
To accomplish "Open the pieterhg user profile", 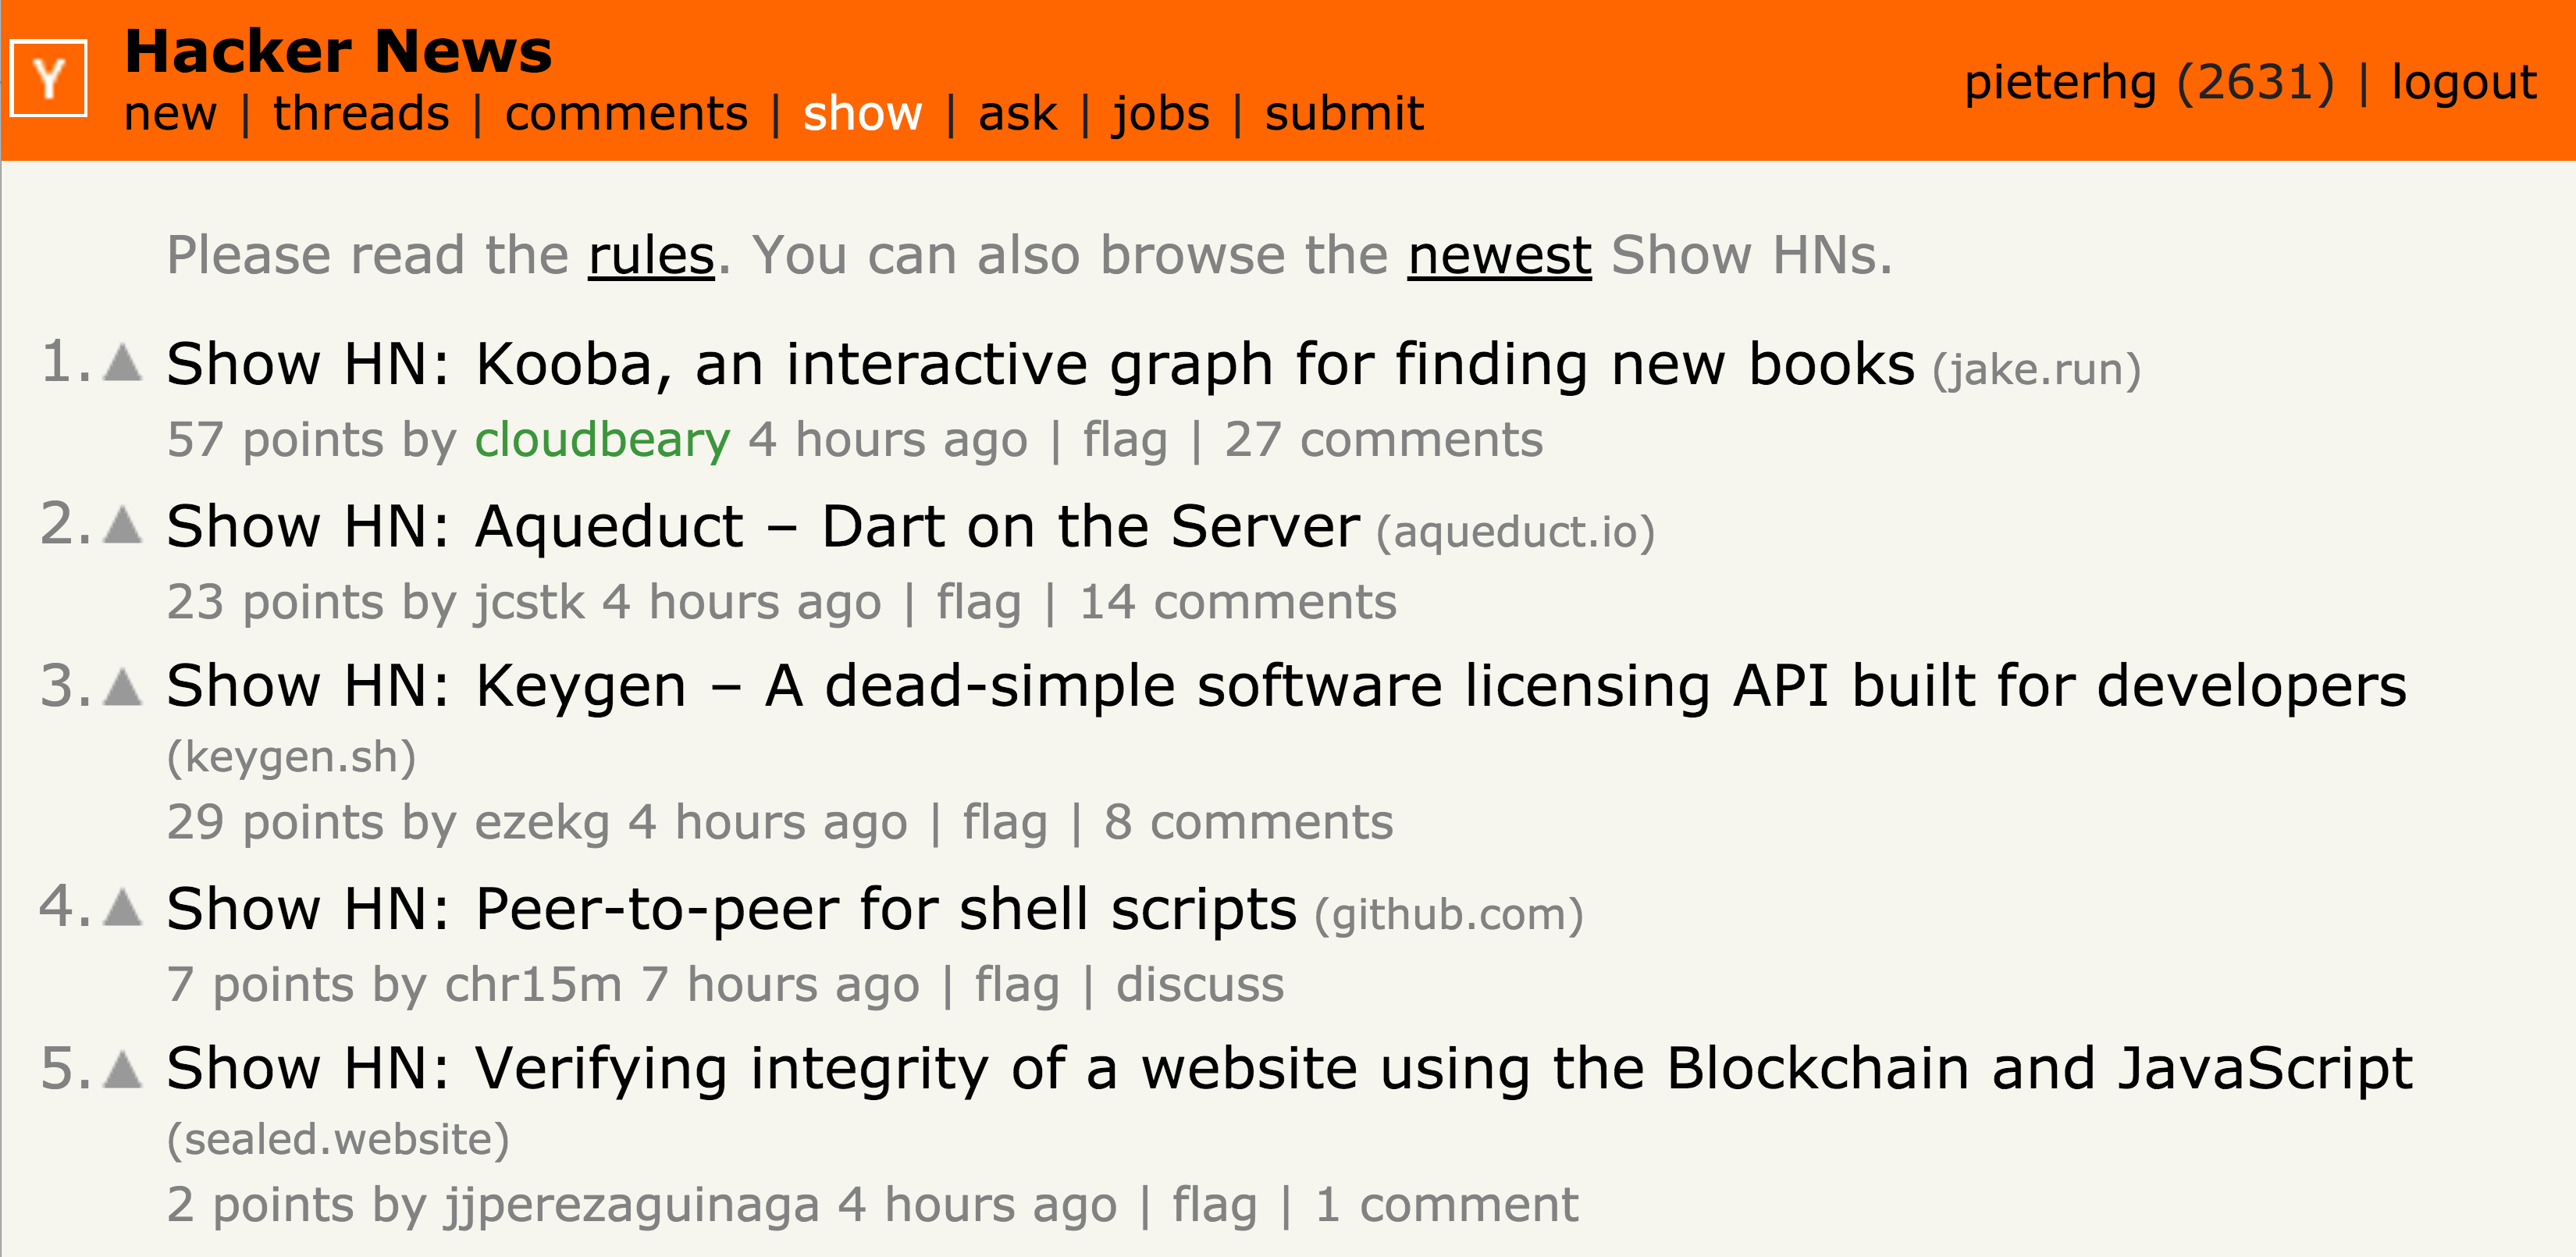I will click(2059, 82).
